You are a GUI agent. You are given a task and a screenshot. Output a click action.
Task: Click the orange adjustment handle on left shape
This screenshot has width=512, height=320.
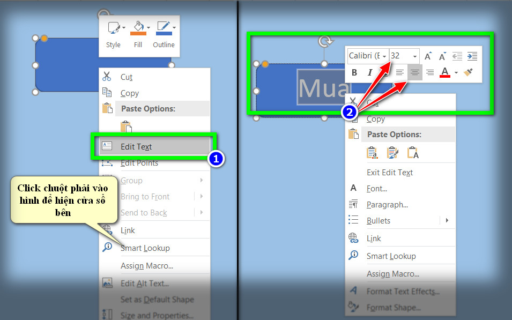click(44, 39)
